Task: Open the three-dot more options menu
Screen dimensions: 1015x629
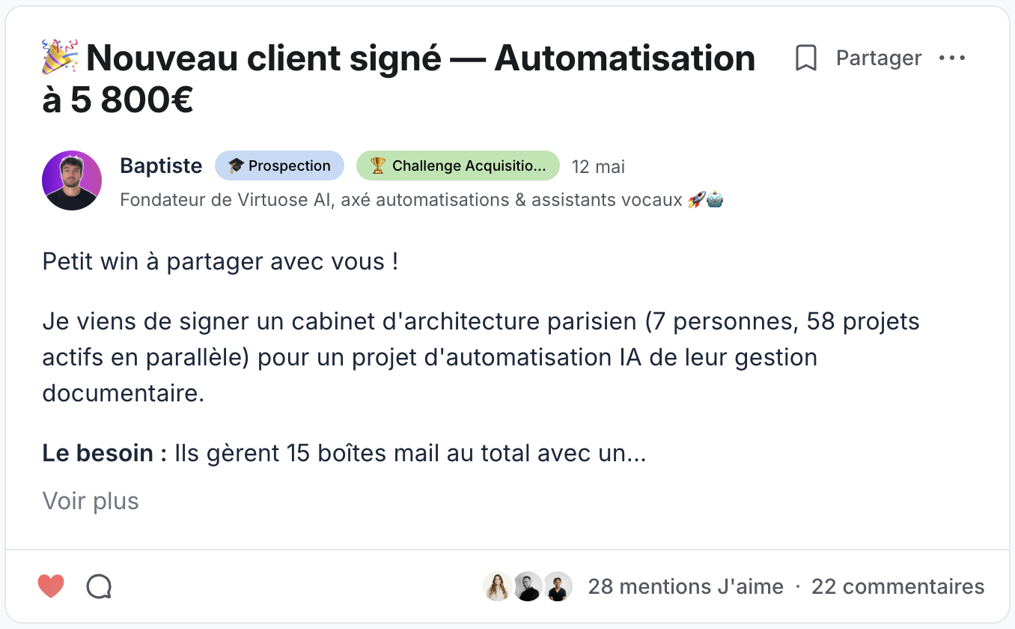Action: [952, 58]
